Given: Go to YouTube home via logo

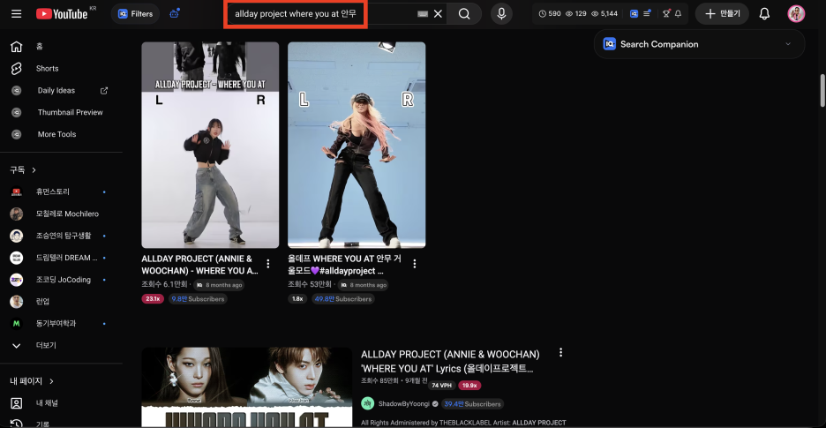Looking at the screenshot, I should 62,14.
